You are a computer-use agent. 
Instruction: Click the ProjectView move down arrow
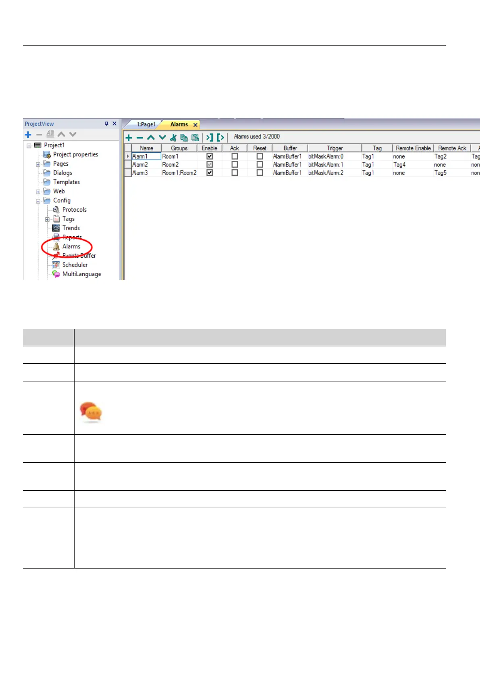click(x=73, y=134)
